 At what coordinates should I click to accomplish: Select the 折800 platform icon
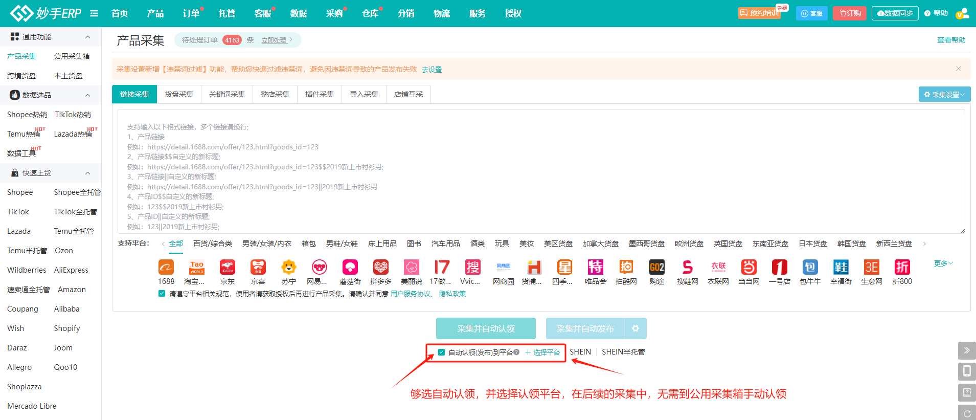(x=902, y=267)
